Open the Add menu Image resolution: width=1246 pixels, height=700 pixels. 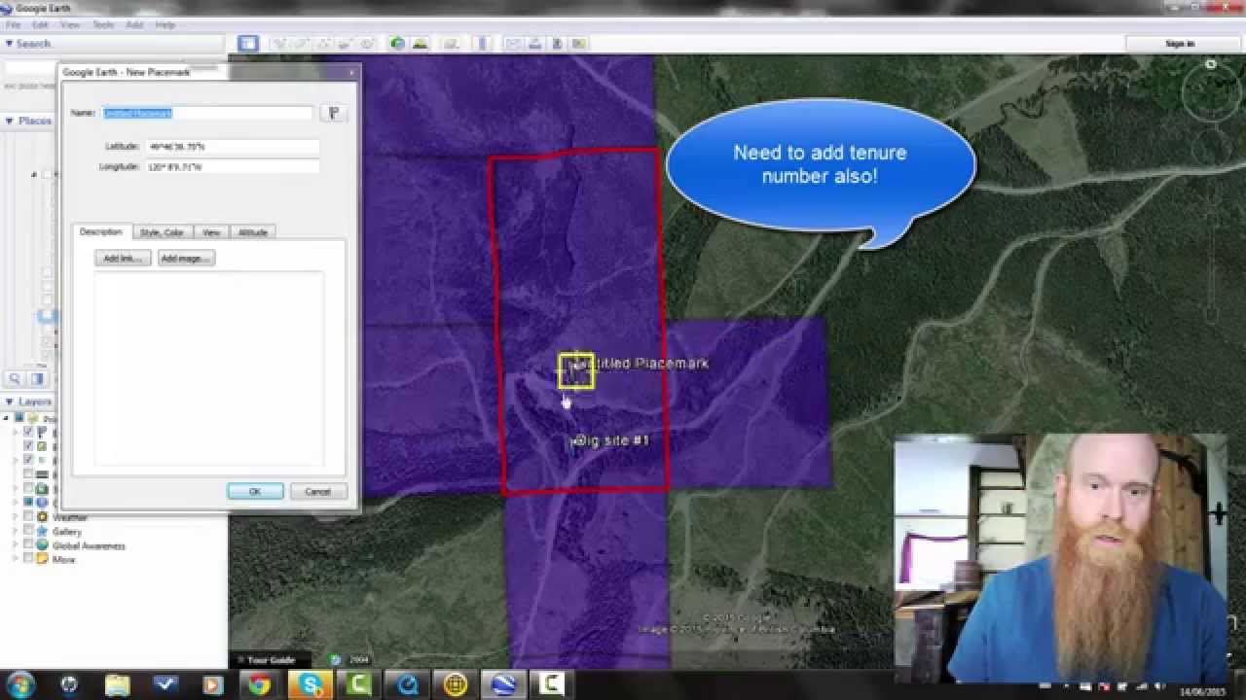[x=134, y=24]
